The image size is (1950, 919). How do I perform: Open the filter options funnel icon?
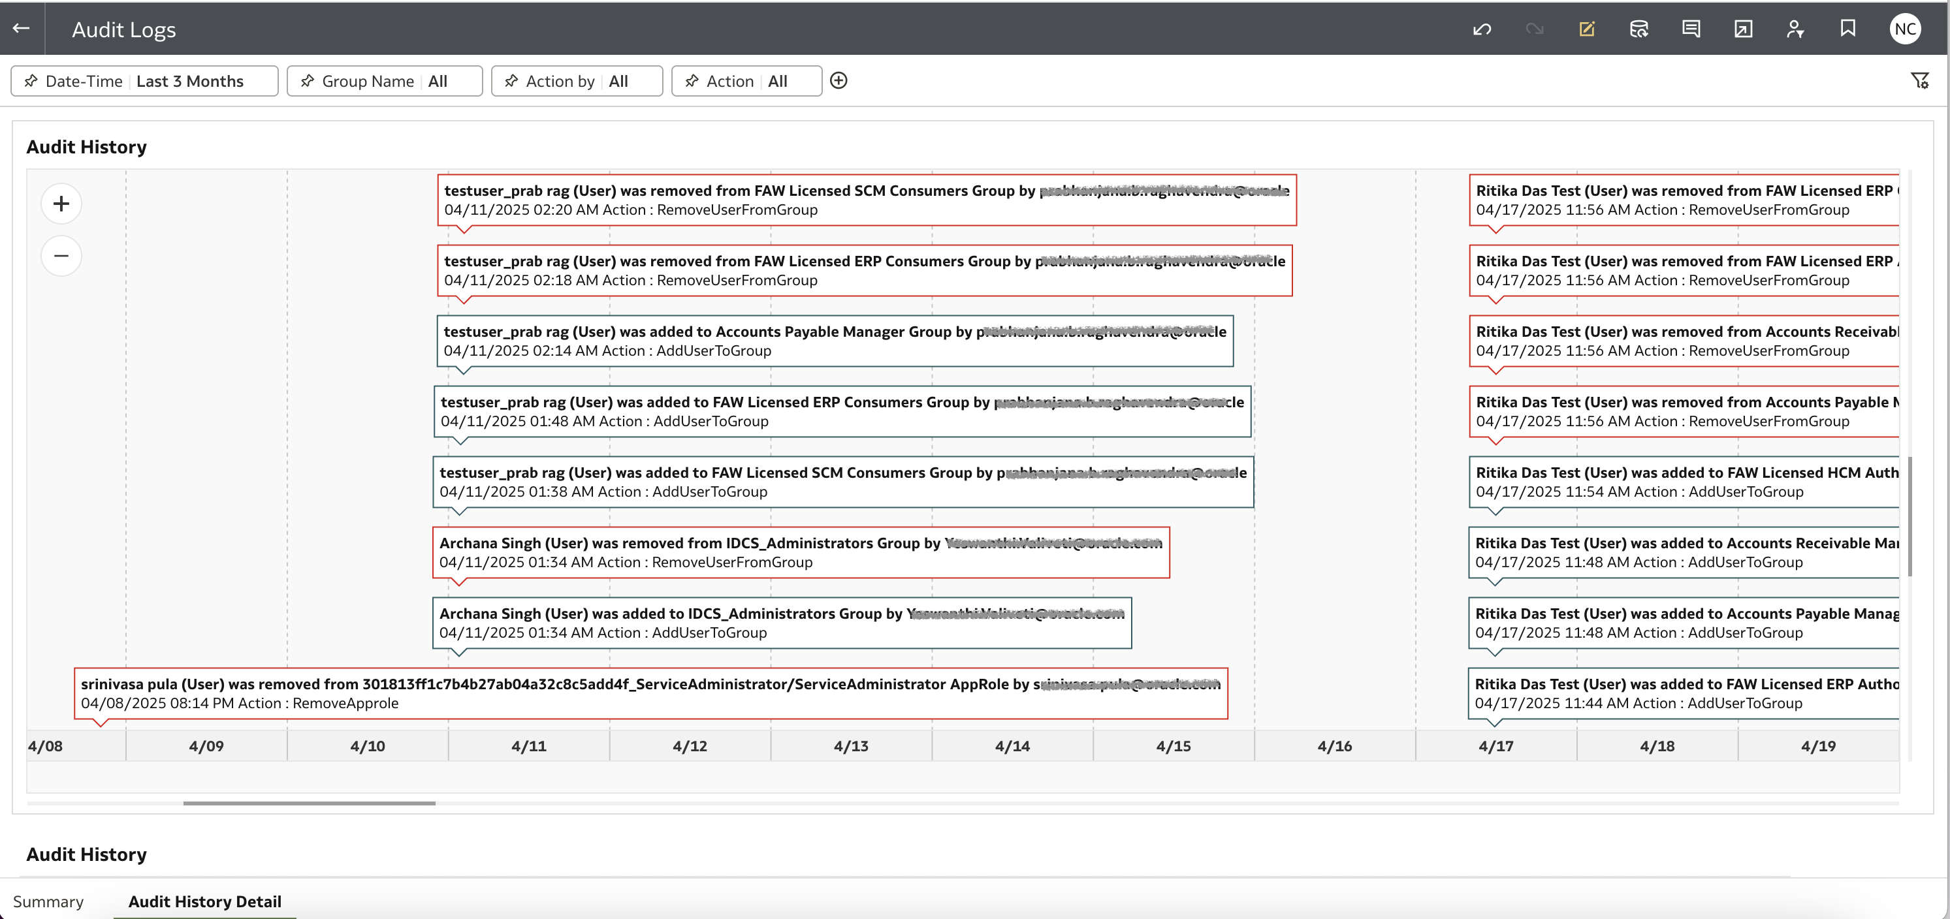[1921, 80]
